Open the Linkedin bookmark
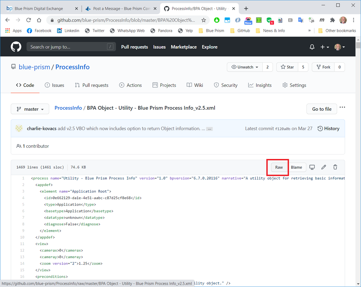Screen dimensions: 361x287 coord(68,31)
